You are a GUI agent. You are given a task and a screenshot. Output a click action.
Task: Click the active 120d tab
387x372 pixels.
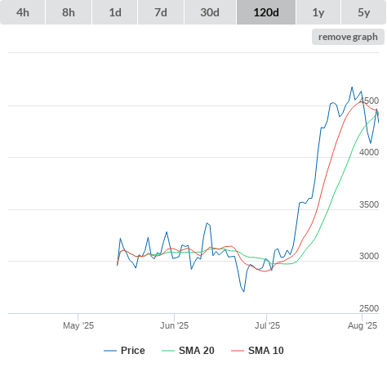click(x=266, y=12)
